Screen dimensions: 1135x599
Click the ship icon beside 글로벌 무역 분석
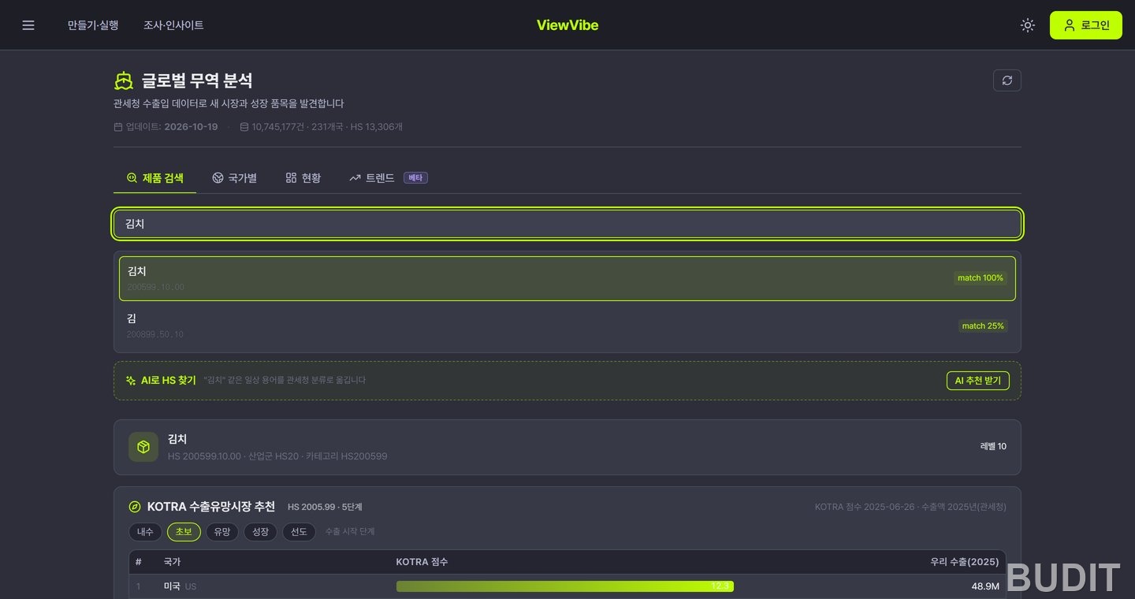click(124, 80)
